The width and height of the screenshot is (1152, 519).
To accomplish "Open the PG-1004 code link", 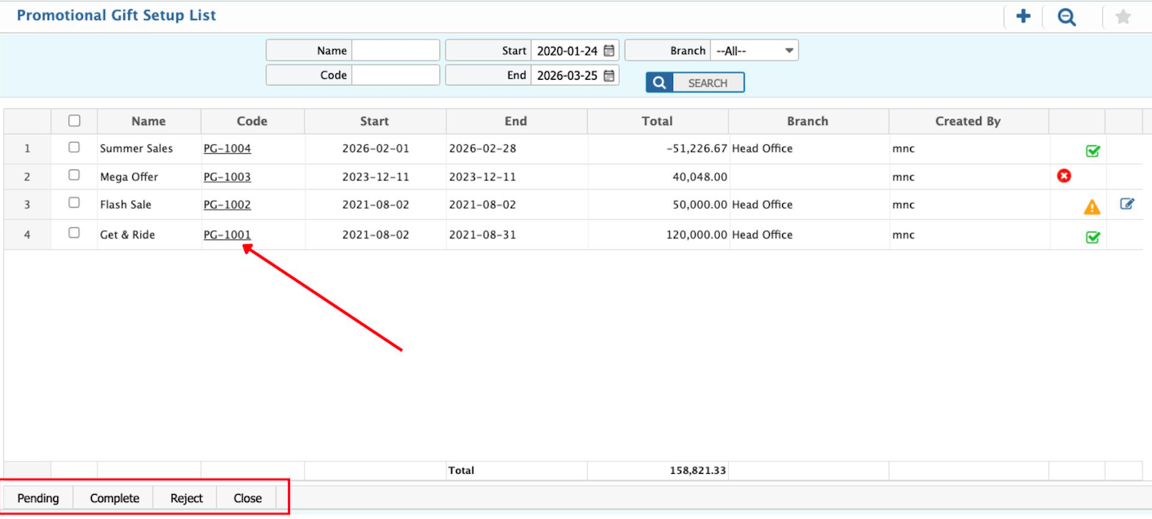I will click(x=227, y=148).
